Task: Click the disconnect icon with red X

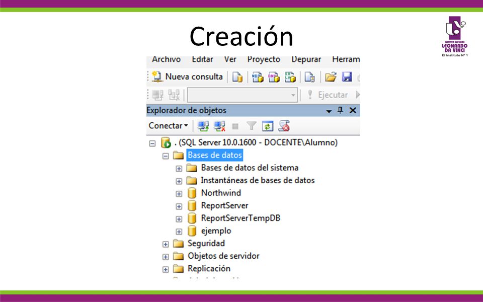Action: (x=220, y=126)
